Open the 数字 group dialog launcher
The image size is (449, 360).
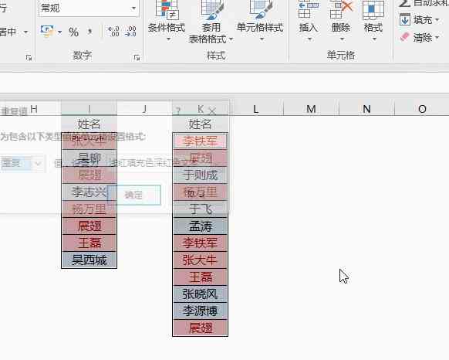(x=137, y=58)
